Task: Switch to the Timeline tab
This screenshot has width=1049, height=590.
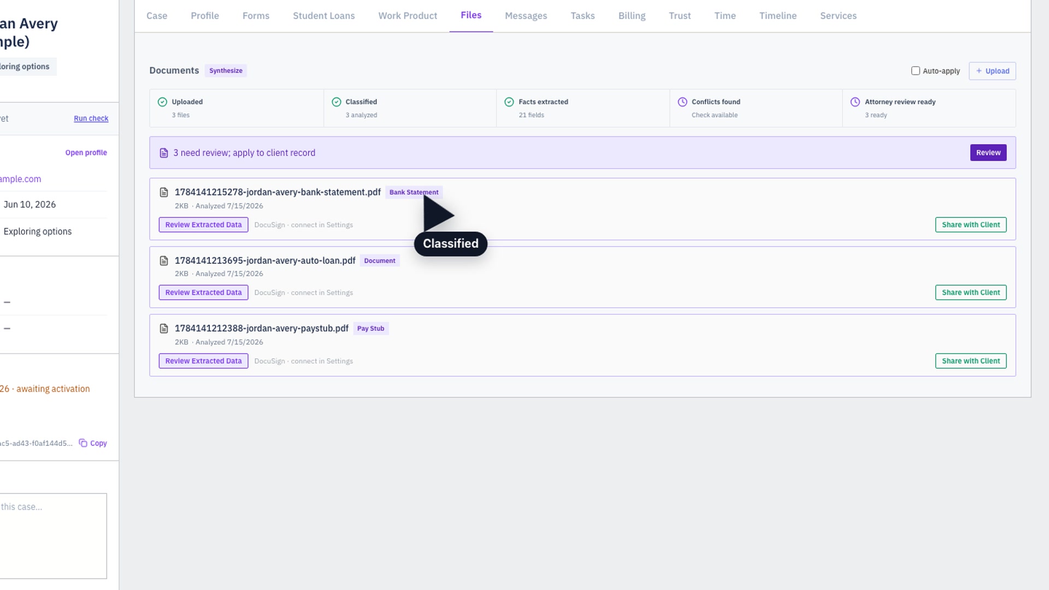Action: 778,16
